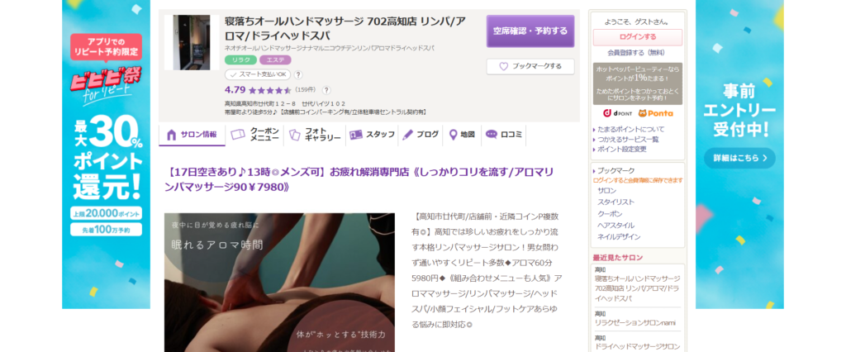Open the (159件) review count link
This screenshot has height=352, width=846.
tap(306, 90)
